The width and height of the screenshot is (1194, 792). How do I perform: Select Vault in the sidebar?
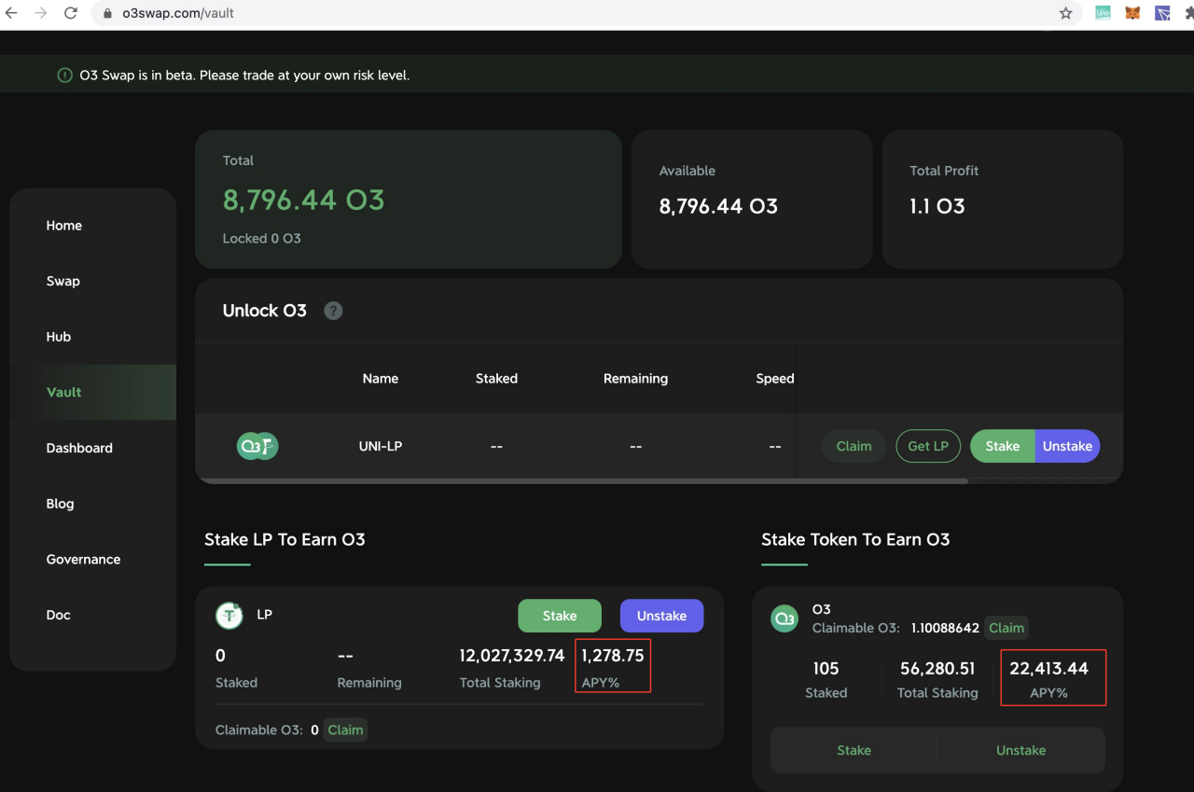pos(64,392)
